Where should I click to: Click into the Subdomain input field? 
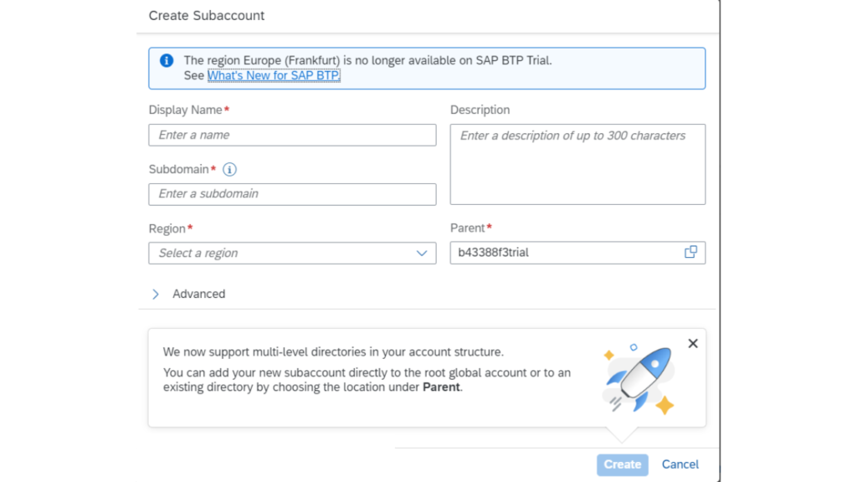coord(292,194)
